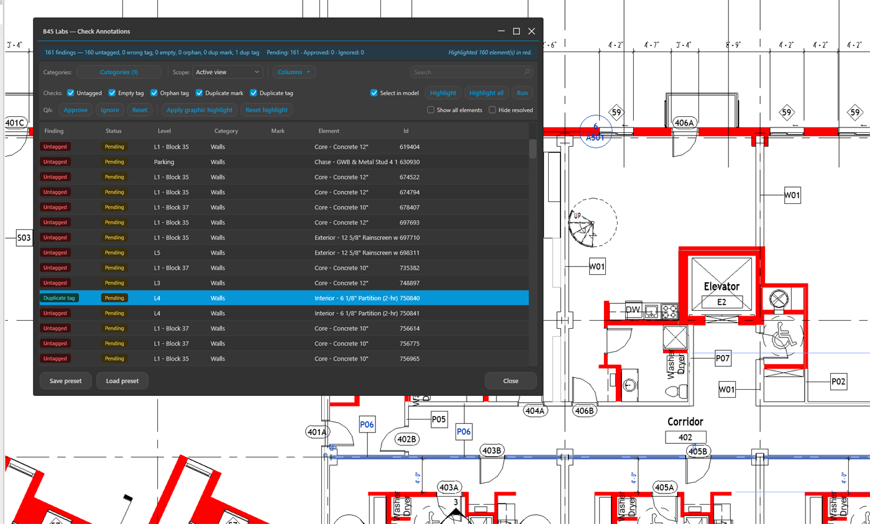Sort by the Level column header
Image resolution: width=870 pixels, height=524 pixels.
point(165,131)
